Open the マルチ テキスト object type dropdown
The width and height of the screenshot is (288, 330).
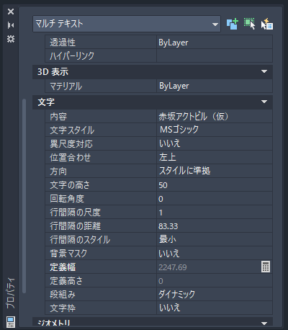tap(127, 24)
